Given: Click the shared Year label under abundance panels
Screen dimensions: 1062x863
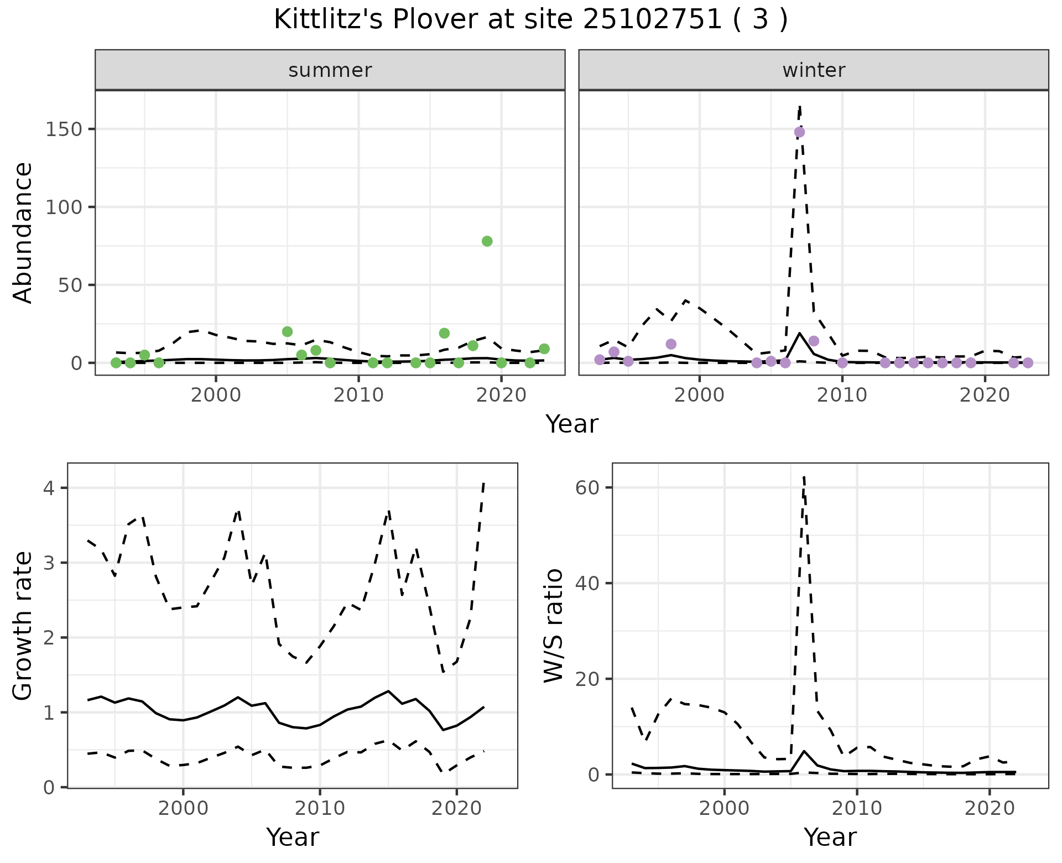Looking at the screenshot, I should [572, 424].
